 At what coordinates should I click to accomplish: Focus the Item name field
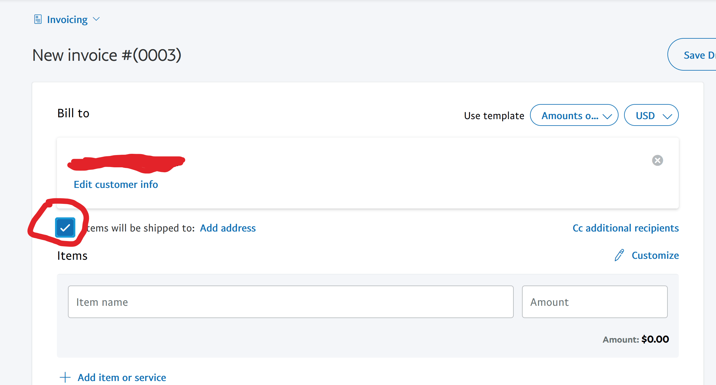tap(291, 302)
